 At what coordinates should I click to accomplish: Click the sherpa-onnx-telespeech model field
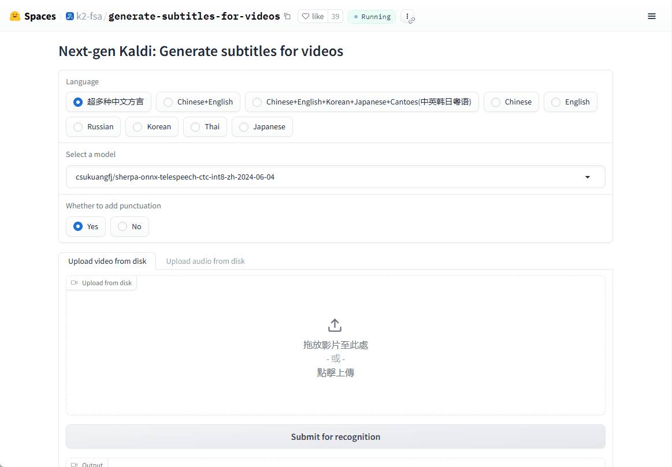[x=336, y=177]
